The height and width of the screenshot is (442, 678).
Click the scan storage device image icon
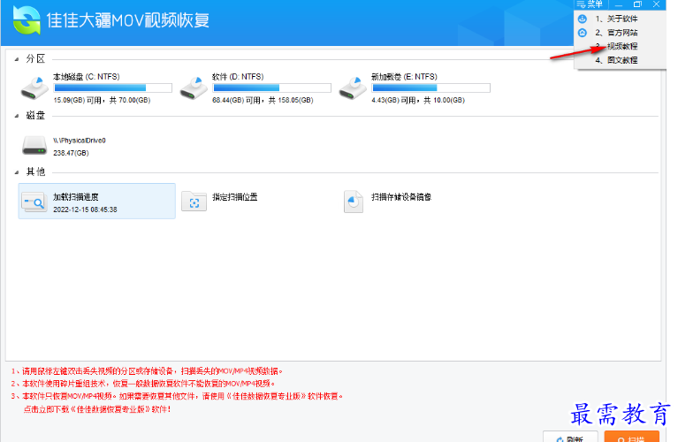pyautogui.click(x=354, y=202)
